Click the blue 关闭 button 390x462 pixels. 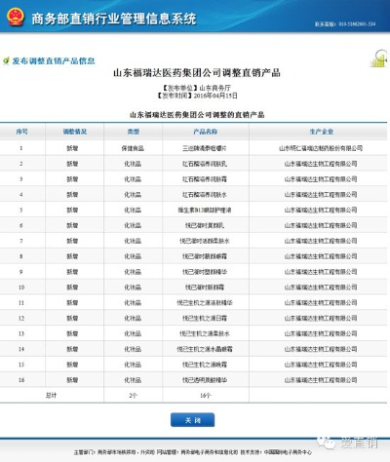pos(192,420)
